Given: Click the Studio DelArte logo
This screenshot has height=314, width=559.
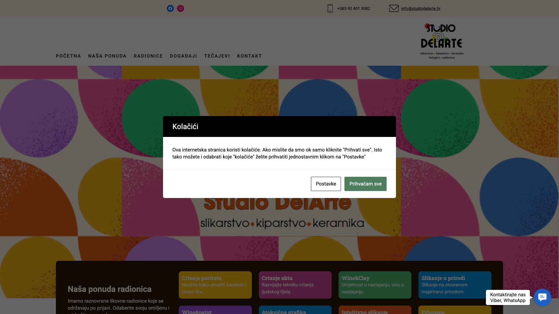Looking at the screenshot, I should click(x=442, y=41).
